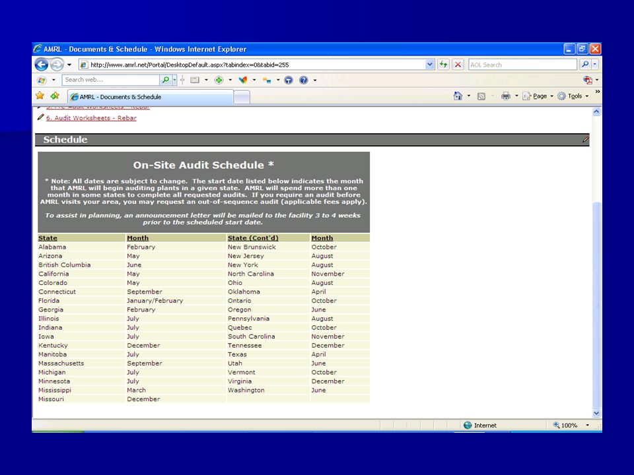Click the Print icon

pyautogui.click(x=505, y=96)
